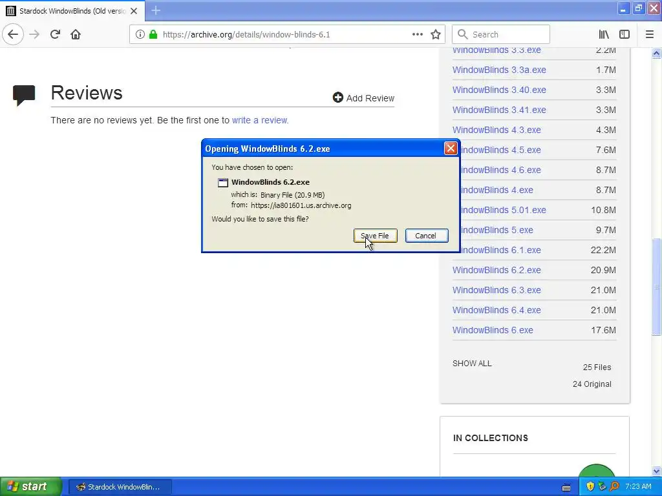The image size is (662, 496).
Task: Download WindowBlinds 3.40.exe
Action: coord(499,90)
